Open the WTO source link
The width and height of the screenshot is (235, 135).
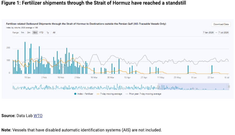coord(38,116)
